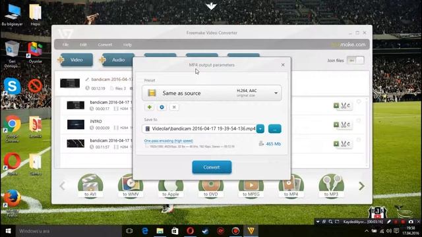Toggle the Join files switch

pos(355,61)
